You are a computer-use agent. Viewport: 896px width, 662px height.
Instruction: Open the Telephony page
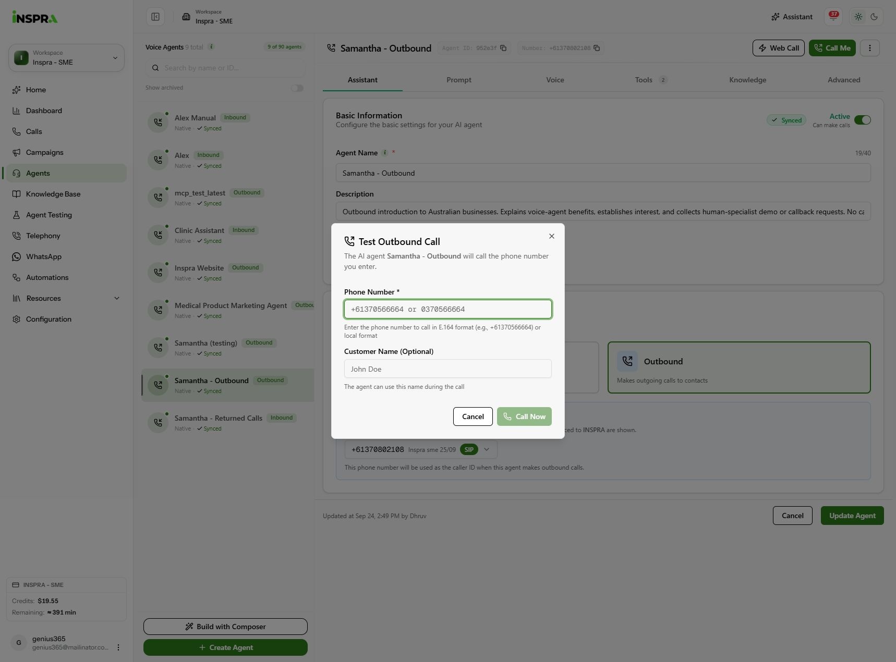point(66,236)
